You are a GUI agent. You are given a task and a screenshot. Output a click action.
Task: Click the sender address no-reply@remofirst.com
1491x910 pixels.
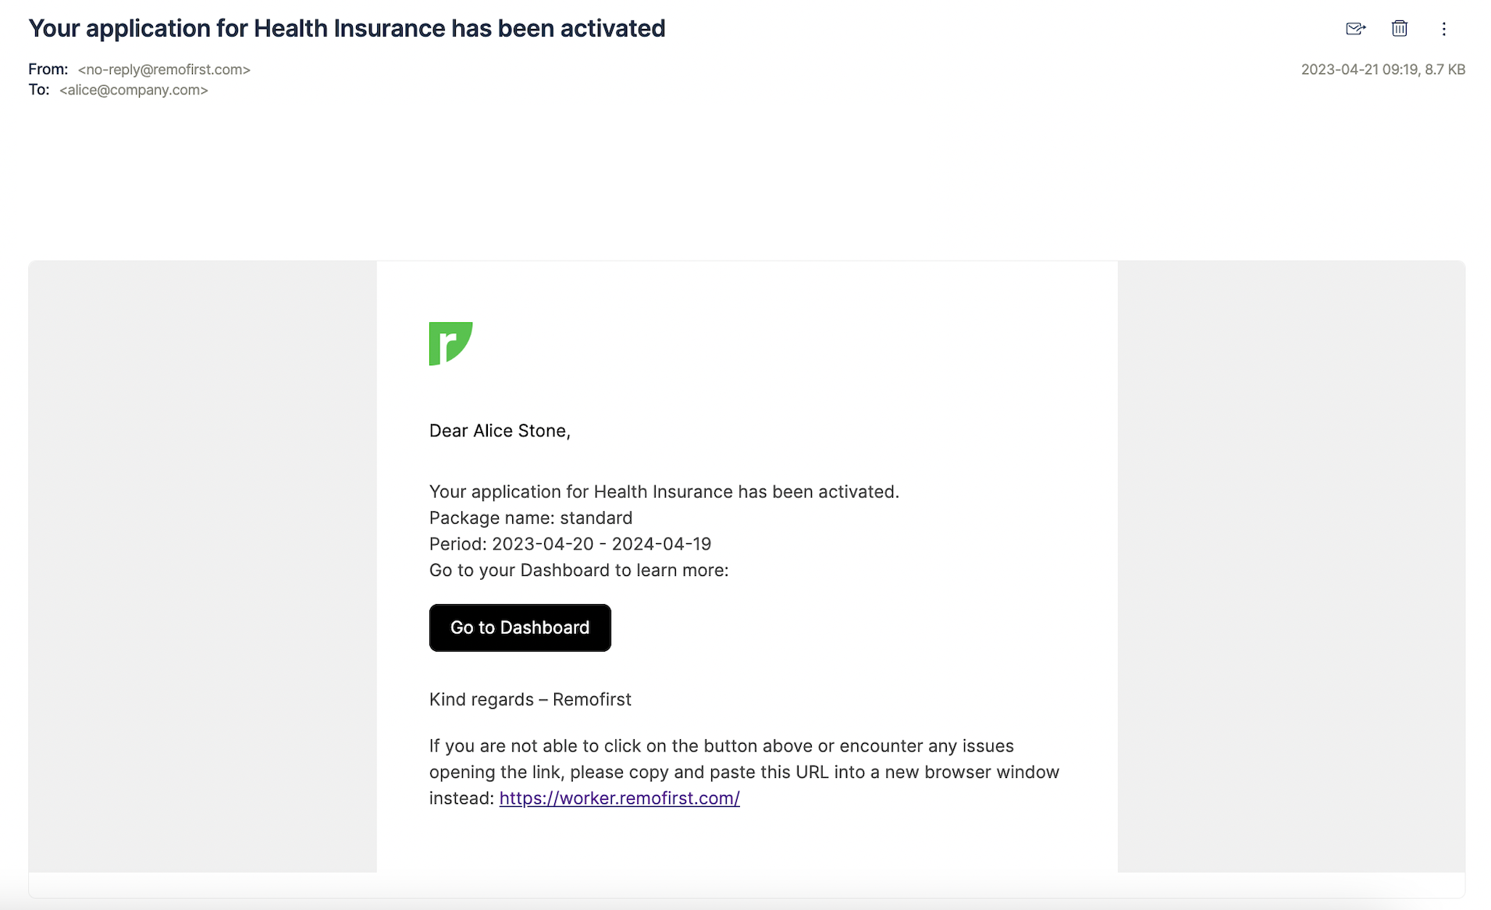click(164, 69)
